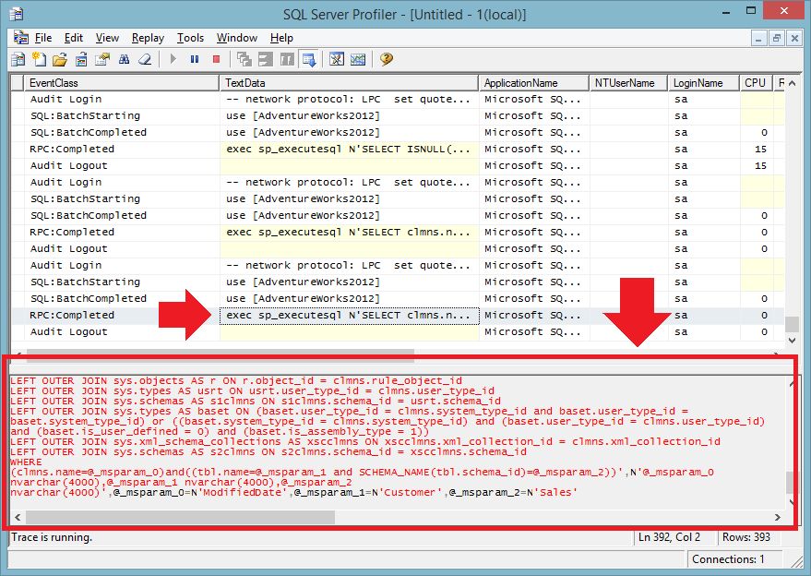Screen dimensions: 811x576
Task: Launch Performance Monitor toolbar icon
Action: point(358,59)
